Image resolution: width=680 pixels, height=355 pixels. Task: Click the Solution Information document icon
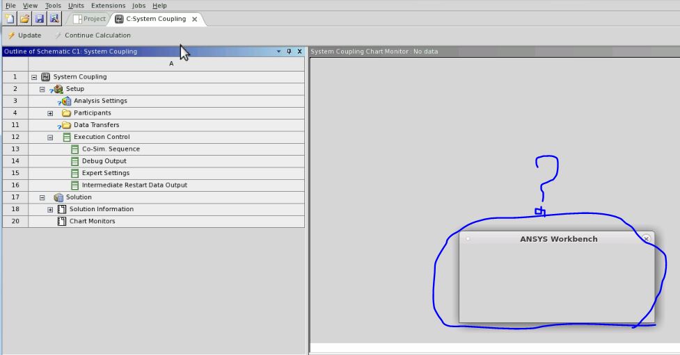pos(62,209)
